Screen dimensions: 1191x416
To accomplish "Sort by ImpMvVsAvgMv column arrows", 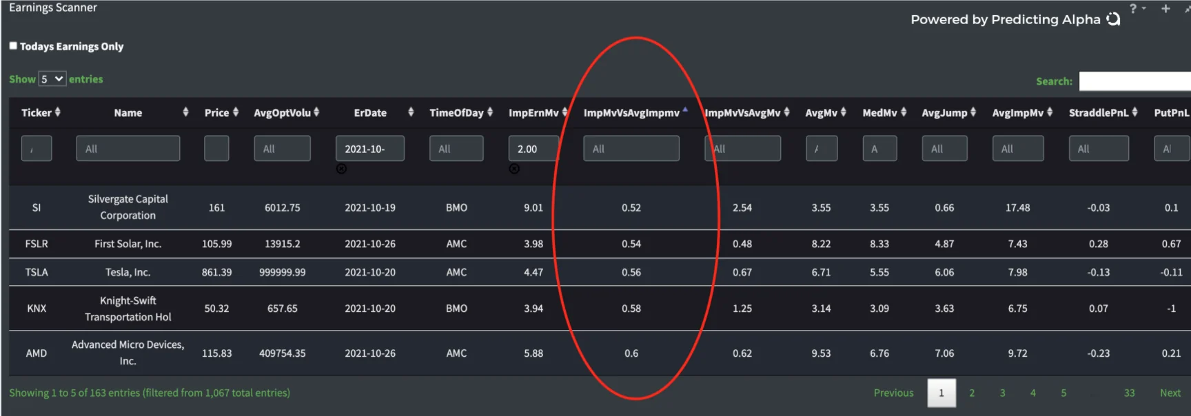I will pyautogui.click(x=786, y=112).
